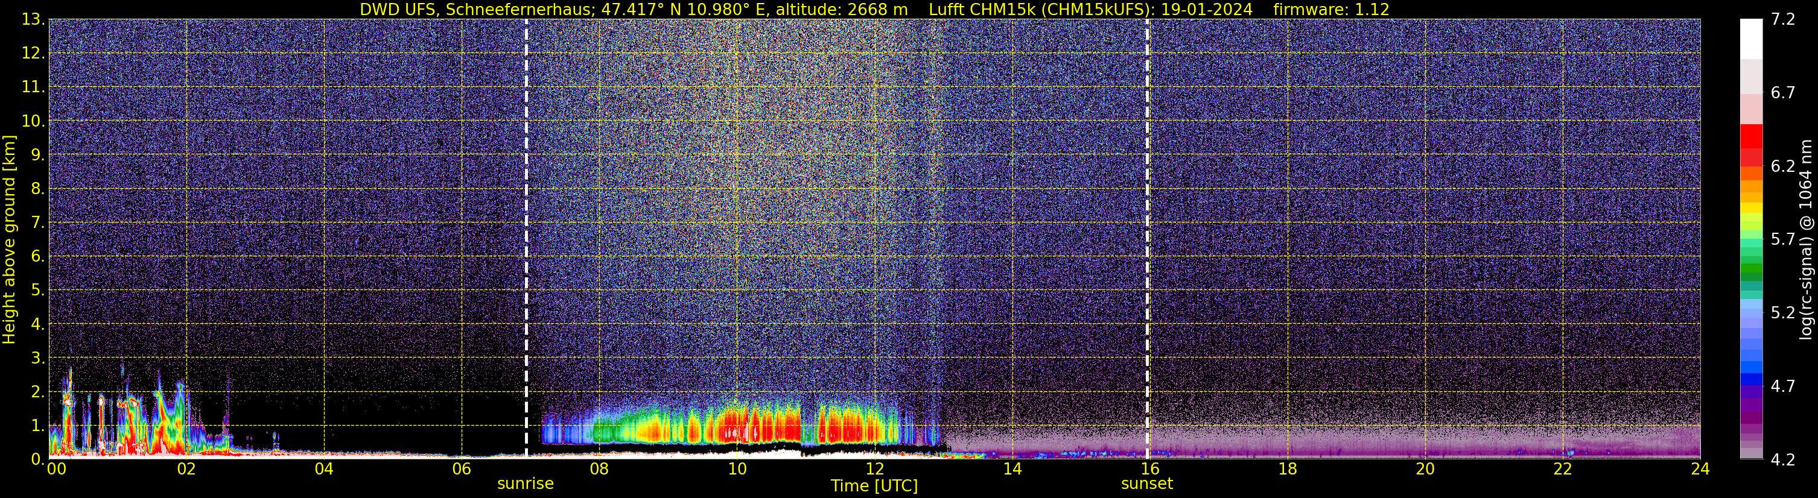Click the bright red segment of the colorbar
1818x498 pixels.
tap(1751, 136)
